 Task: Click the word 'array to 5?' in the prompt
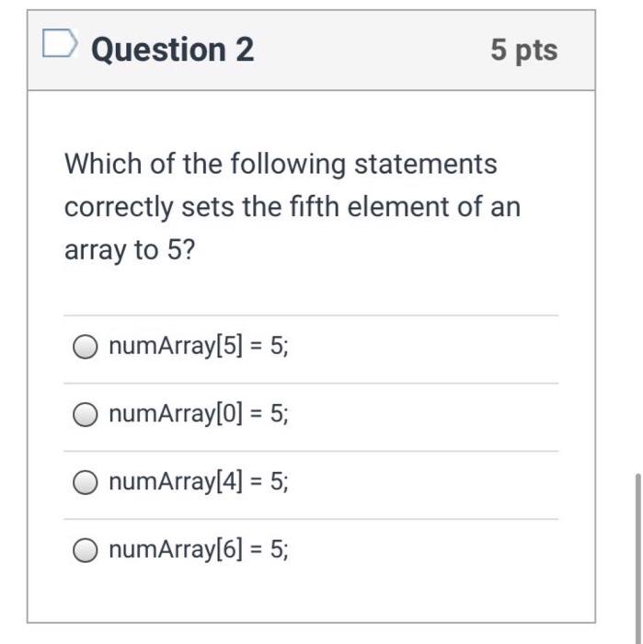click(x=130, y=250)
